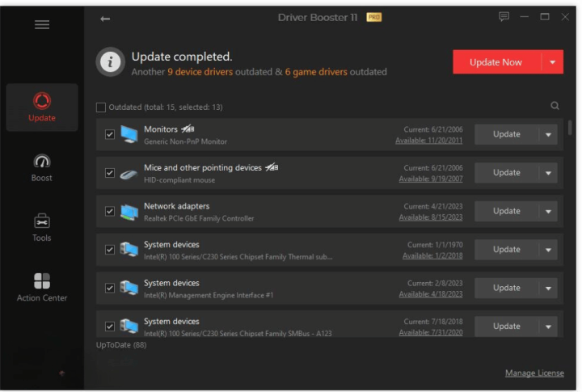Click the SMBus A123 device icon
582x392 pixels.
tap(129, 327)
